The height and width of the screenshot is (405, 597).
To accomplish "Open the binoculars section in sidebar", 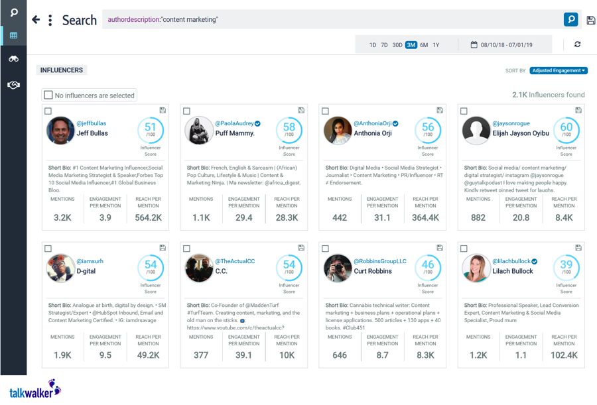I will coord(13,59).
